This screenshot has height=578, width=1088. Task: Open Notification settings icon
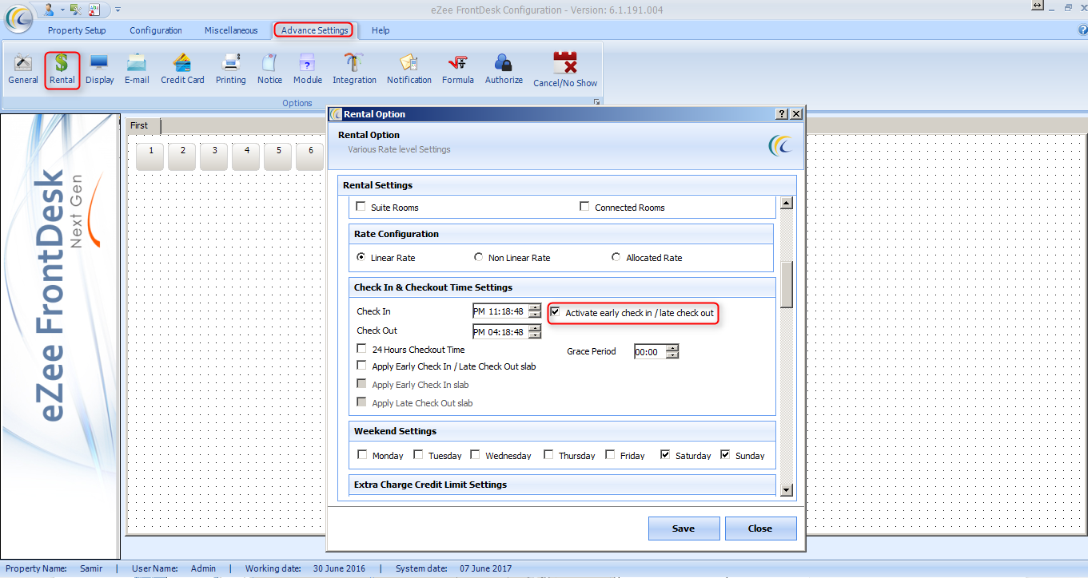pyautogui.click(x=409, y=69)
